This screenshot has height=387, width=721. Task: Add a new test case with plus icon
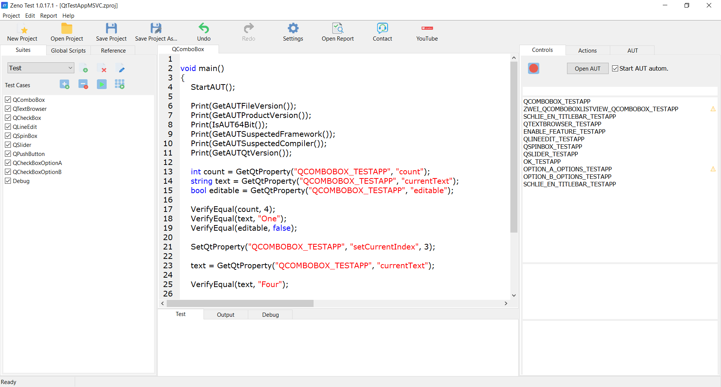pyautogui.click(x=64, y=84)
